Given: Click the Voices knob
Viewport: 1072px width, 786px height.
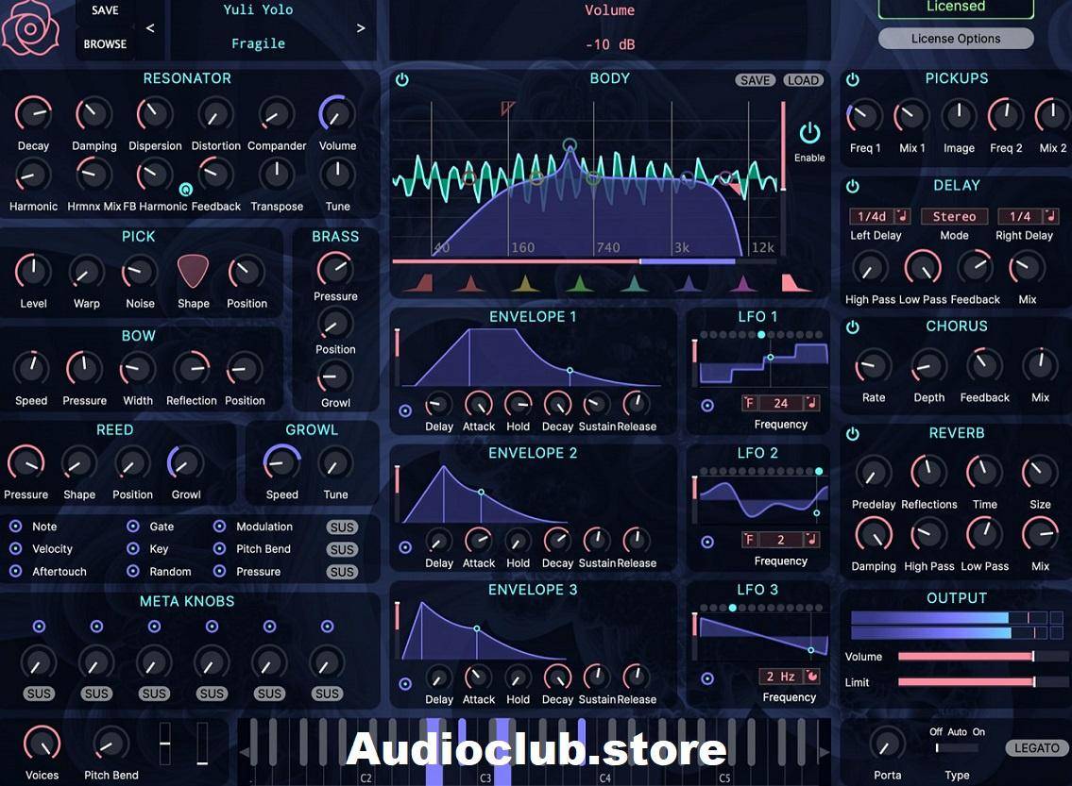Looking at the screenshot, I should (42, 744).
